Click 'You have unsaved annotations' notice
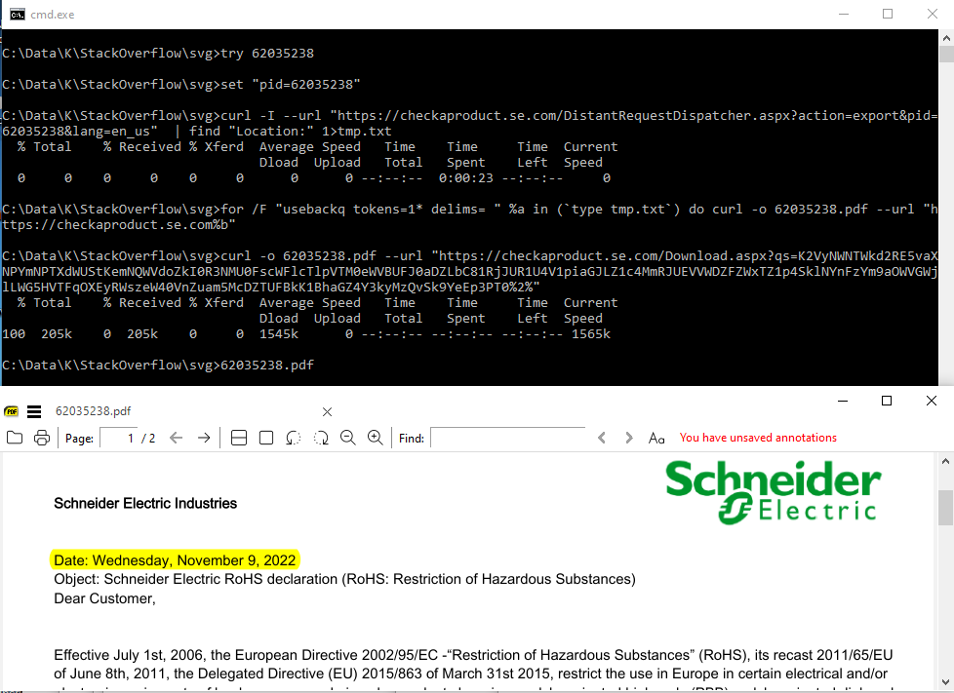The width and height of the screenshot is (954, 693). 758,438
